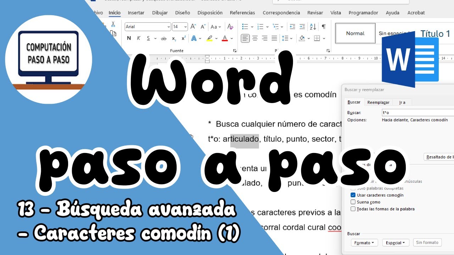Check the Suena como option

(353, 202)
